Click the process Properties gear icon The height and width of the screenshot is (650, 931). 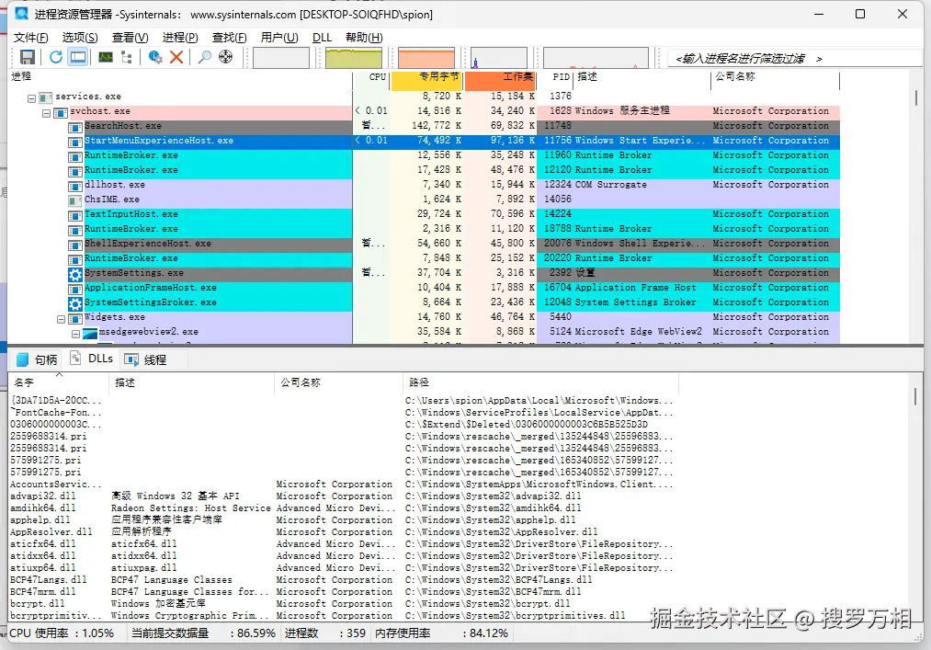tap(155, 57)
